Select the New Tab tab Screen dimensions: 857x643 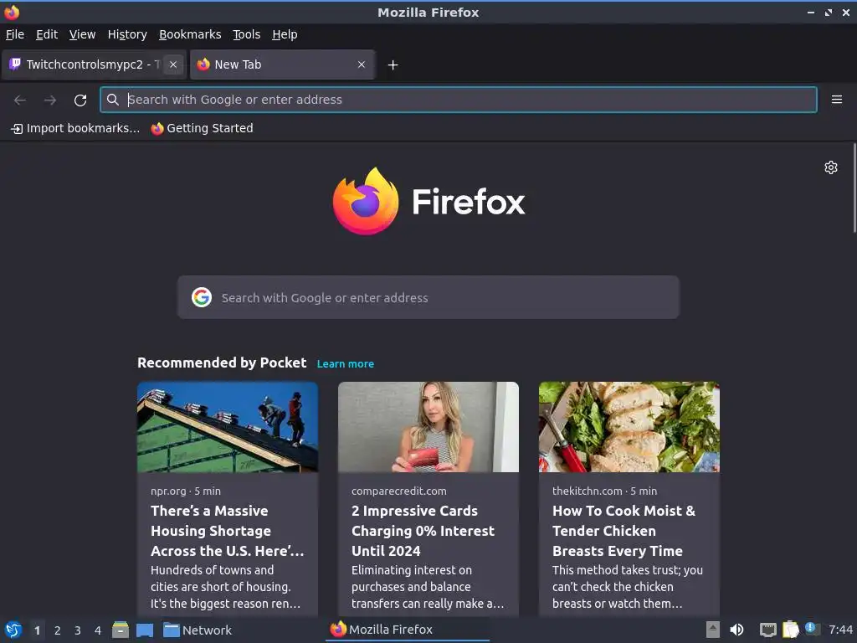point(283,64)
